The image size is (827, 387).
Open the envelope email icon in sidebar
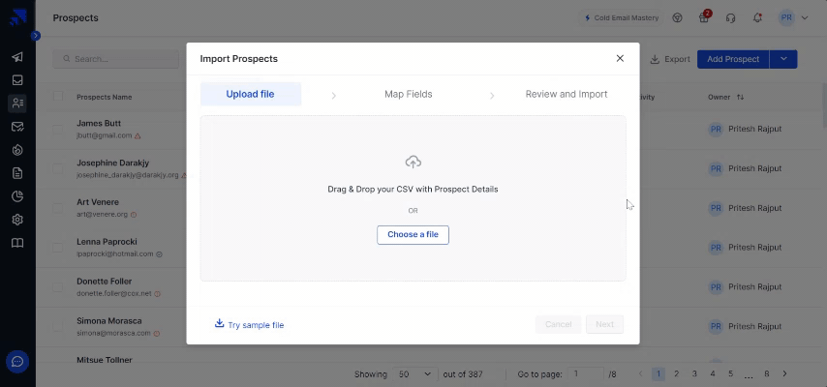tap(17, 127)
